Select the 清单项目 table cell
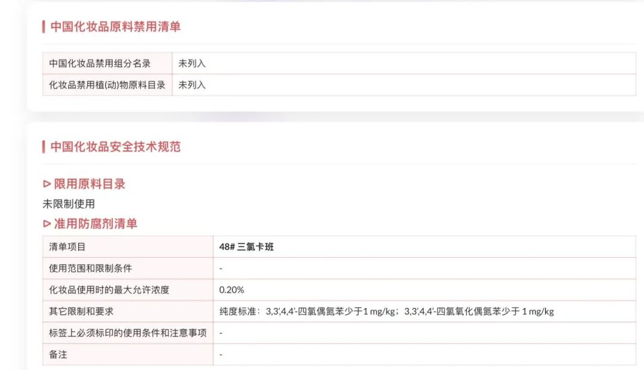Image resolution: width=644 pixels, height=370 pixels. click(67, 246)
